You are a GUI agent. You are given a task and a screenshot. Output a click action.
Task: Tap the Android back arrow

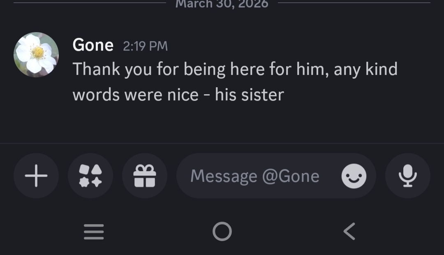(x=349, y=231)
